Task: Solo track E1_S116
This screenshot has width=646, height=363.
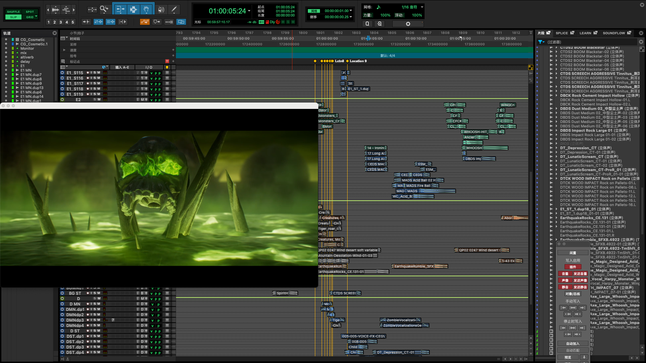Action: click(x=95, y=78)
